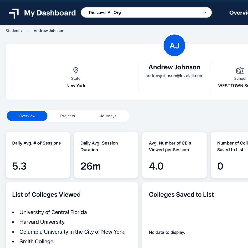This screenshot has width=248, height=248.
Task: Open the Overview item in top navigation
Action: point(238,13)
